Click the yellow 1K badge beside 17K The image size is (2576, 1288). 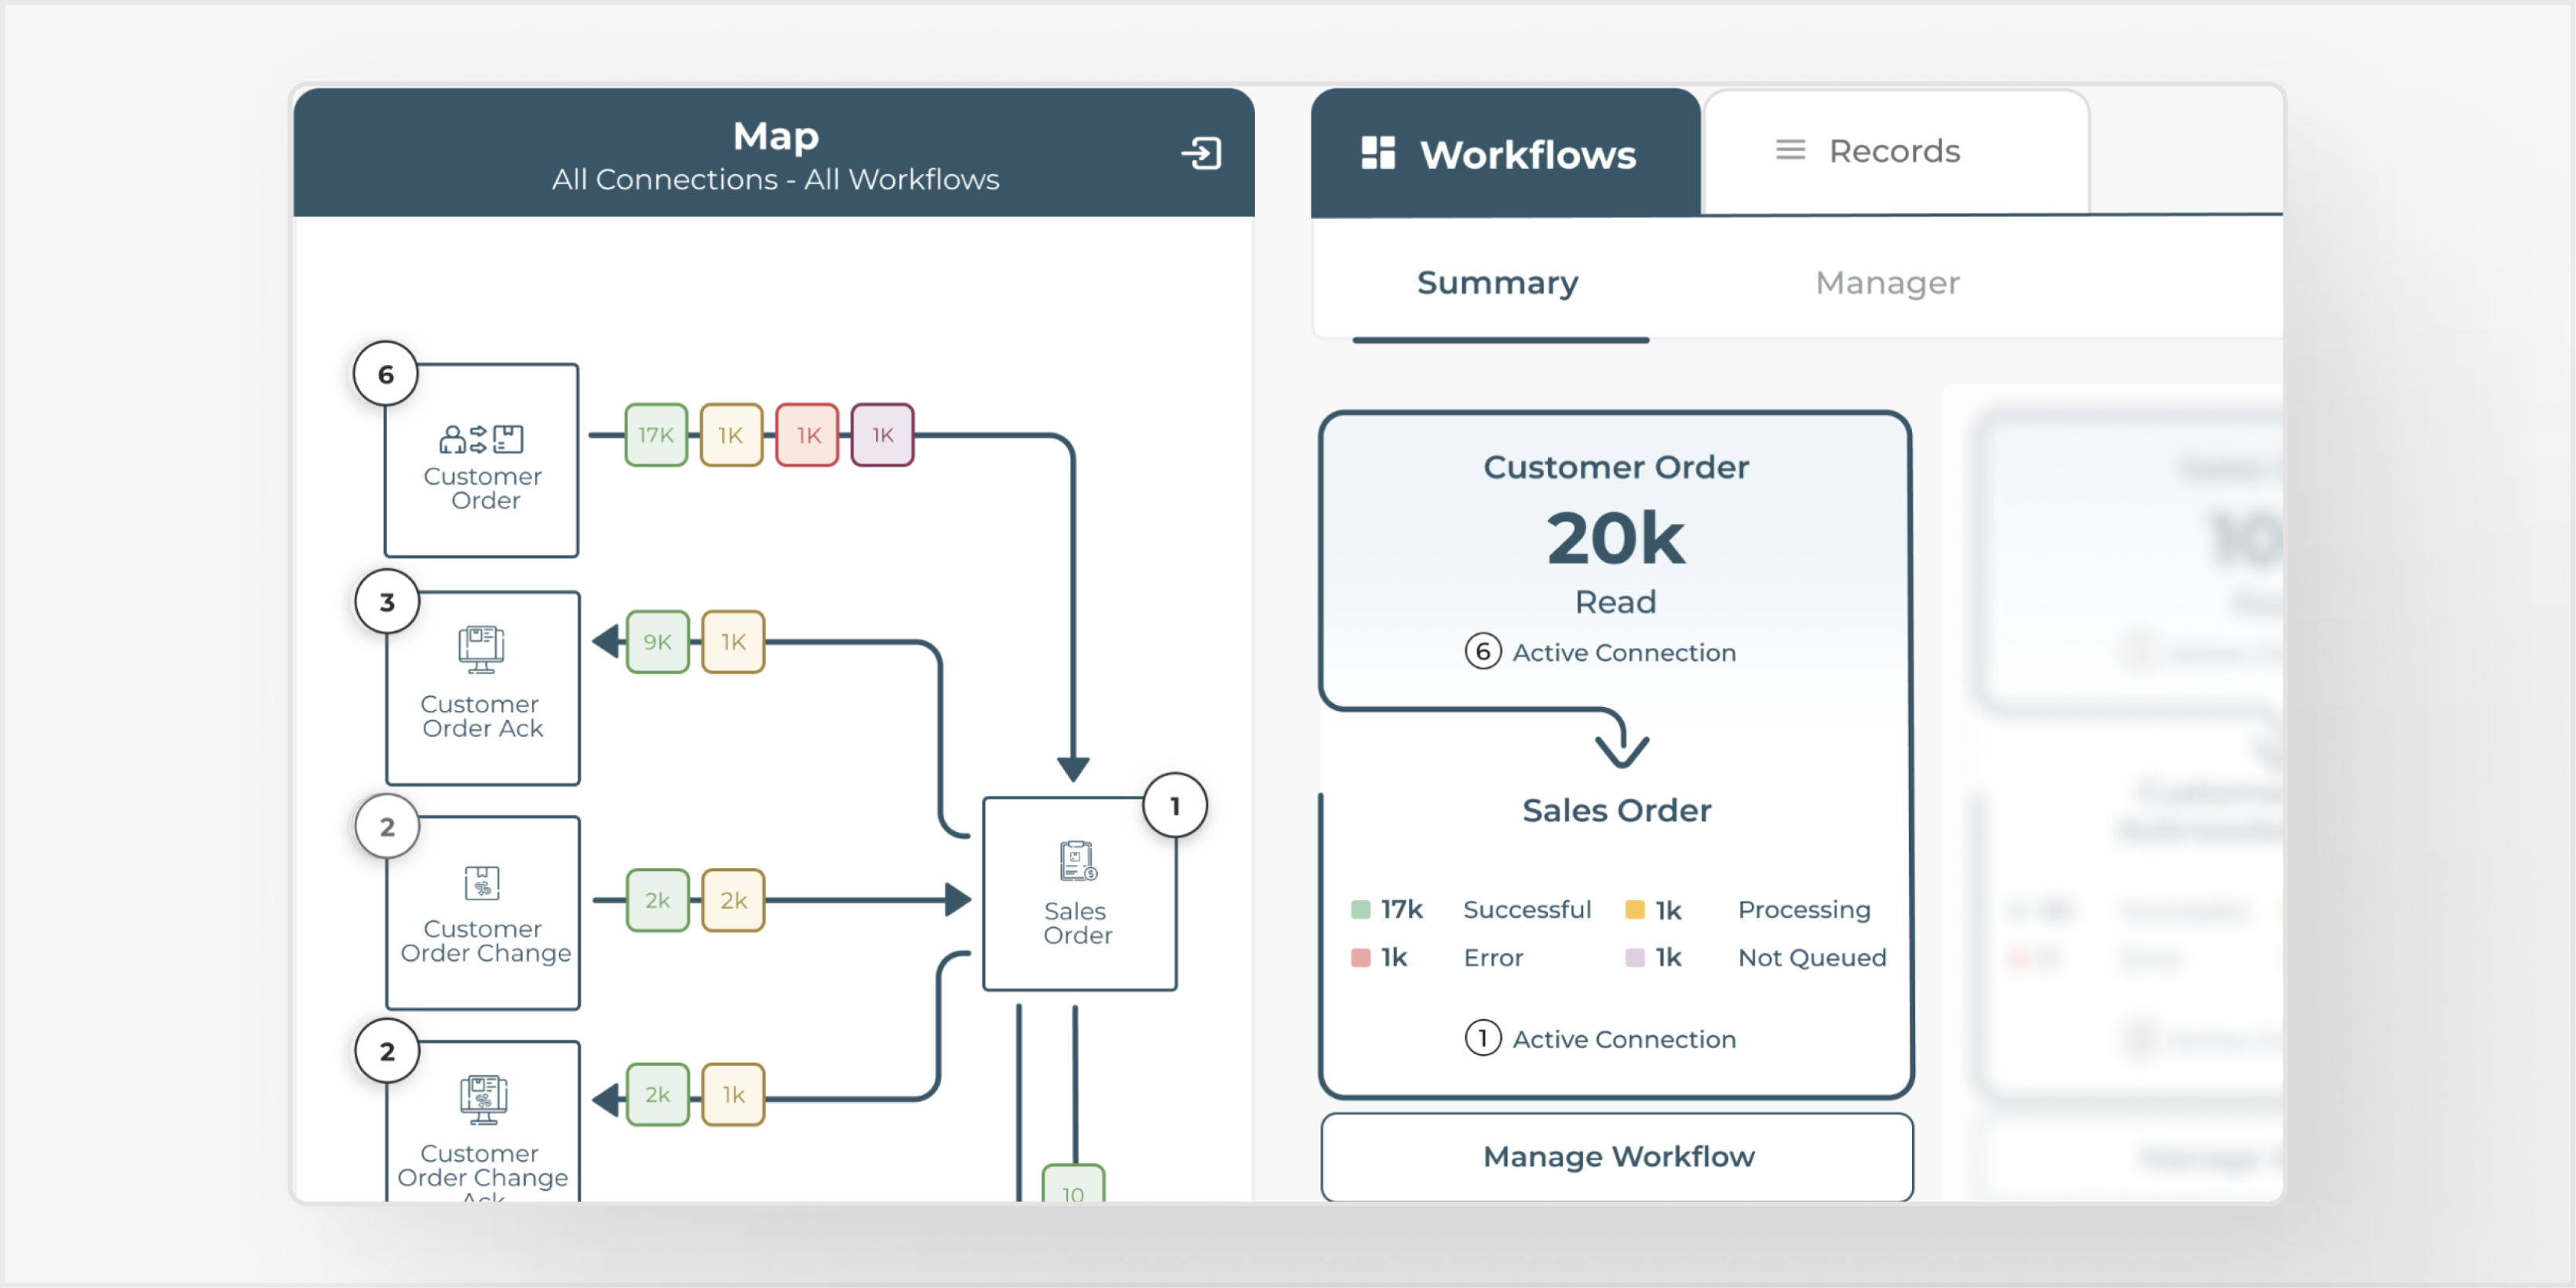pyautogui.click(x=731, y=435)
